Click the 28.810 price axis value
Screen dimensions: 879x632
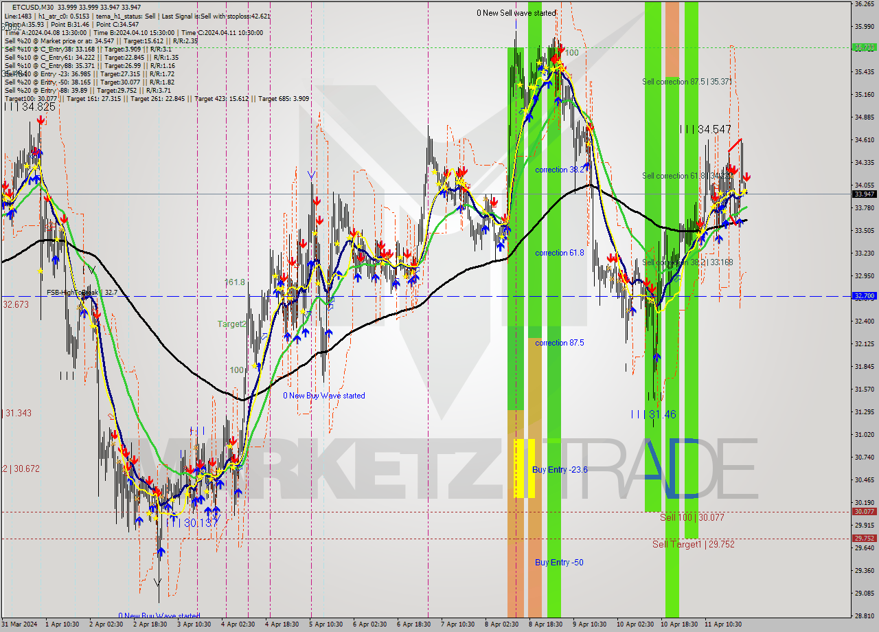point(864,616)
